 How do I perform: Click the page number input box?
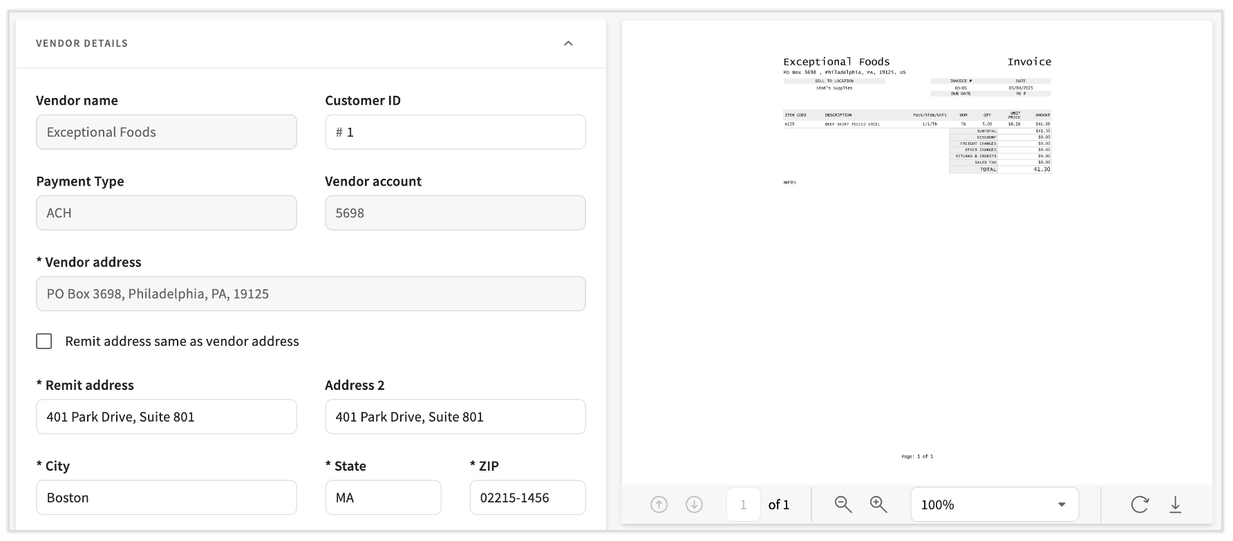743,504
